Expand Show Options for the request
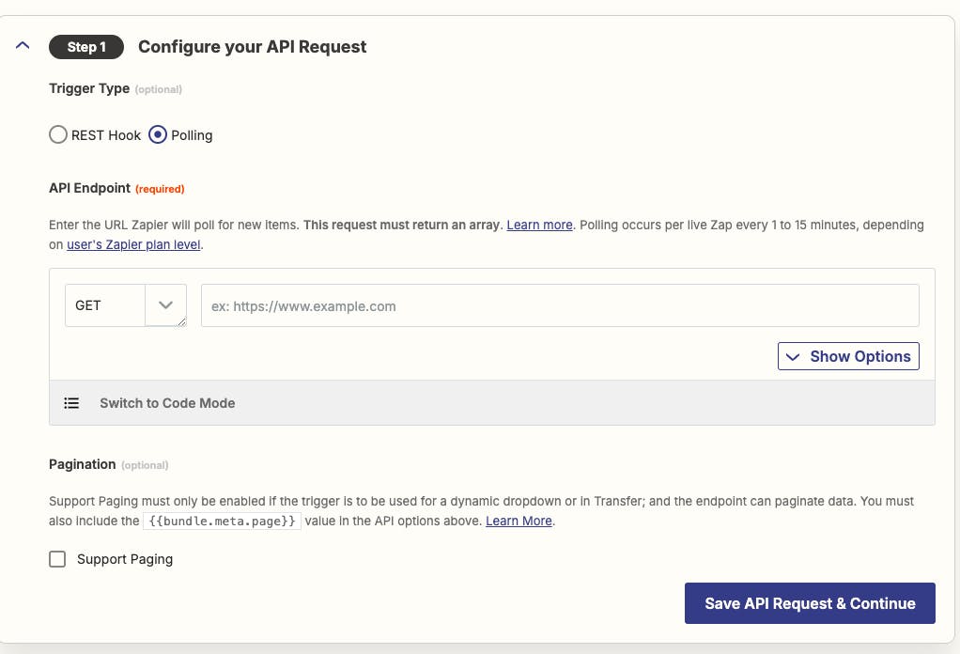960x654 pixels. click(848, 357)
